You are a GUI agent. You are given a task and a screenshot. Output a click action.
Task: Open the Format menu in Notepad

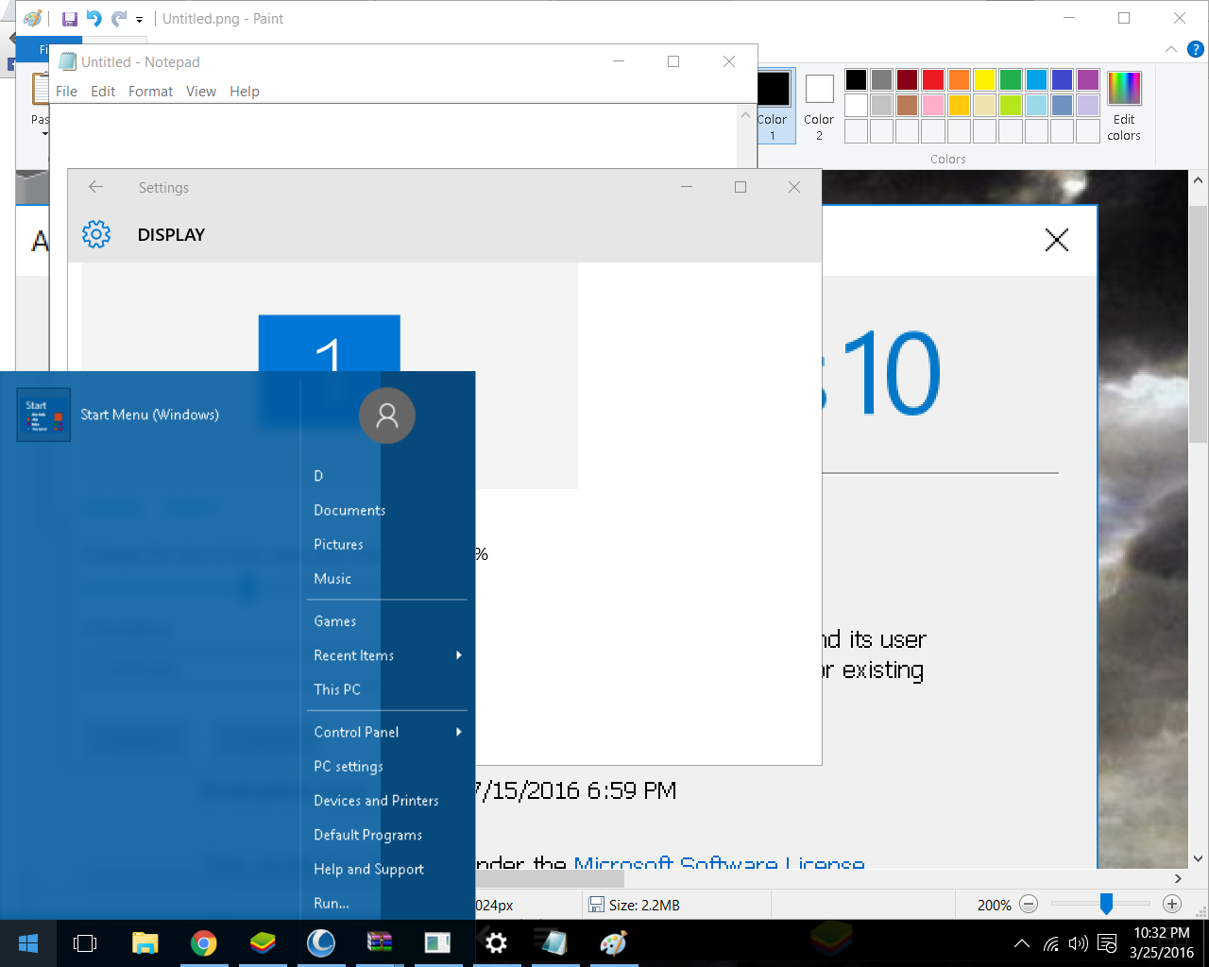pyautogui.click(x=151, y=92)
